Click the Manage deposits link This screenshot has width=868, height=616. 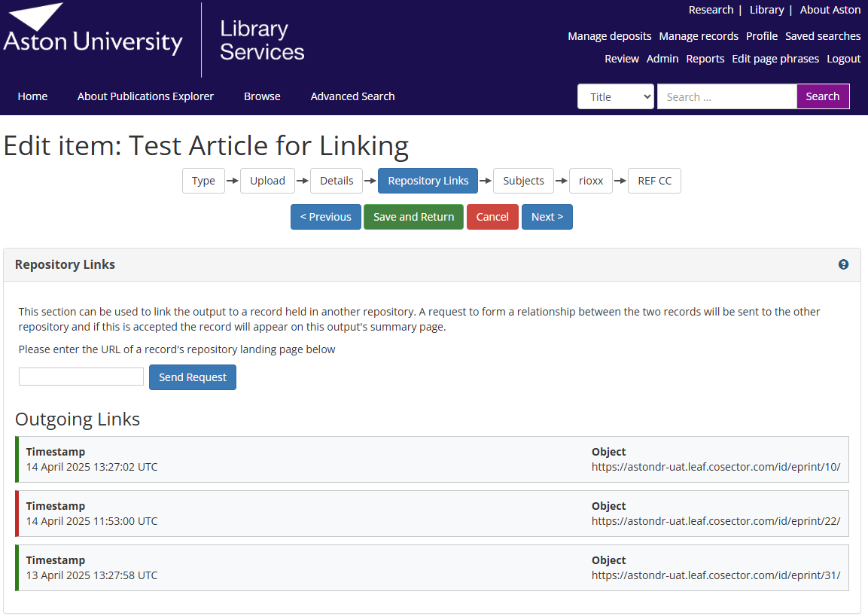click(609, 36)
